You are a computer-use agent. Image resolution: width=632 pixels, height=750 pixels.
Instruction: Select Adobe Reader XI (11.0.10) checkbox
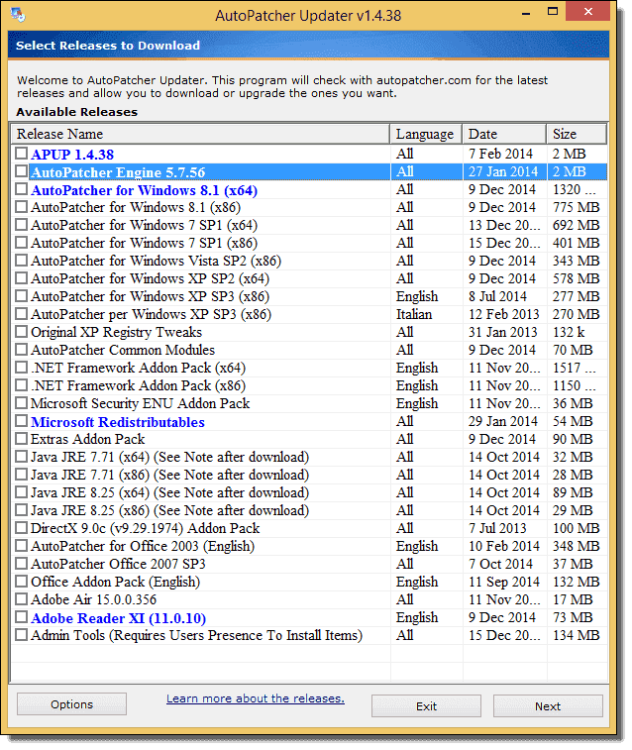pyautogui.click(x=21, y=617)
